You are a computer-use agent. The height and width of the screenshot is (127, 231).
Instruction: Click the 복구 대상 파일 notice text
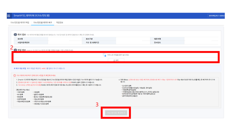[x=39, y=69]
